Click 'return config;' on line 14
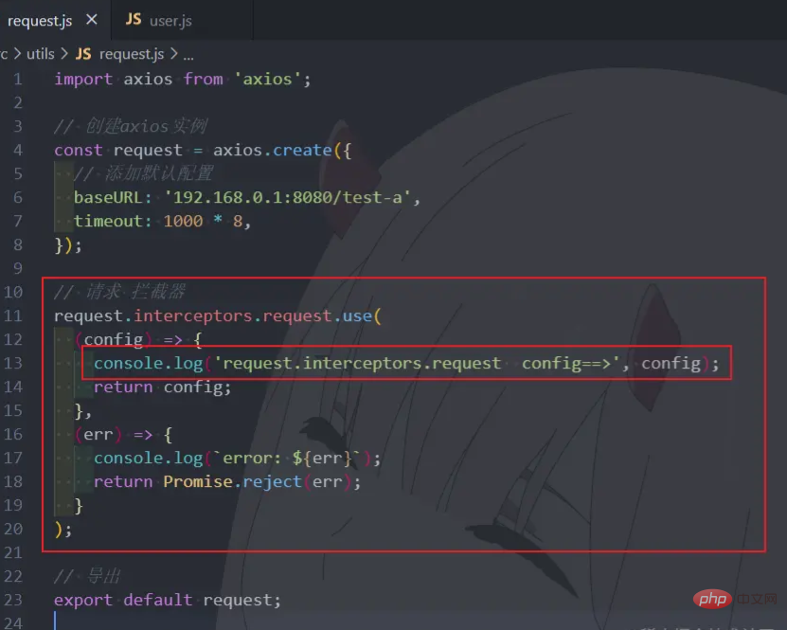Viewport: 787px width, 630px height. point(163,387)
